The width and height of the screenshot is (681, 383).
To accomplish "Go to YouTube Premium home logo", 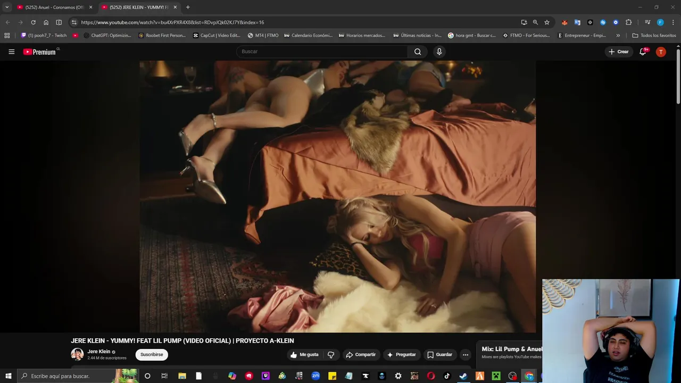I will [40, 52].
